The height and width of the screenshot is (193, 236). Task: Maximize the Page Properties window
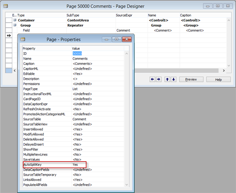117,40
